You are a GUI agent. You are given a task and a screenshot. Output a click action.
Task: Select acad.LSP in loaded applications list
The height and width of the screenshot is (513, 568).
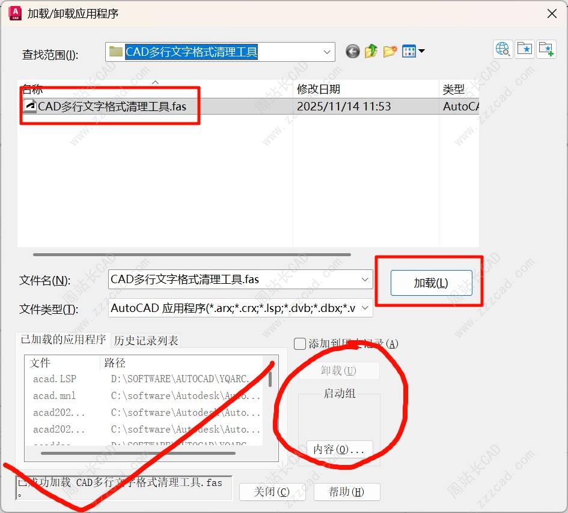[x=55, y=379]
